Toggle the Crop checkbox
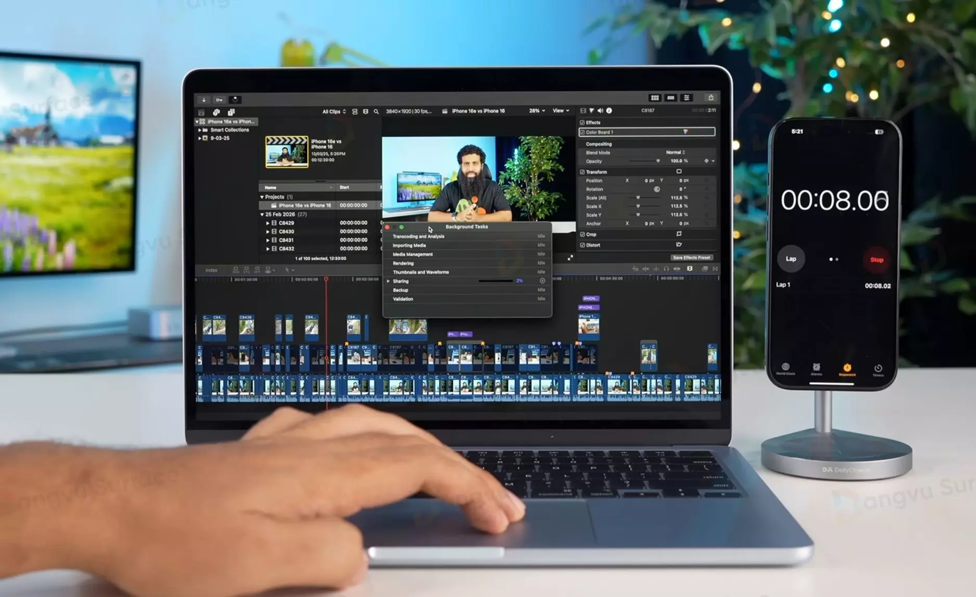This screenshot has height=597, width=976. 582,235
